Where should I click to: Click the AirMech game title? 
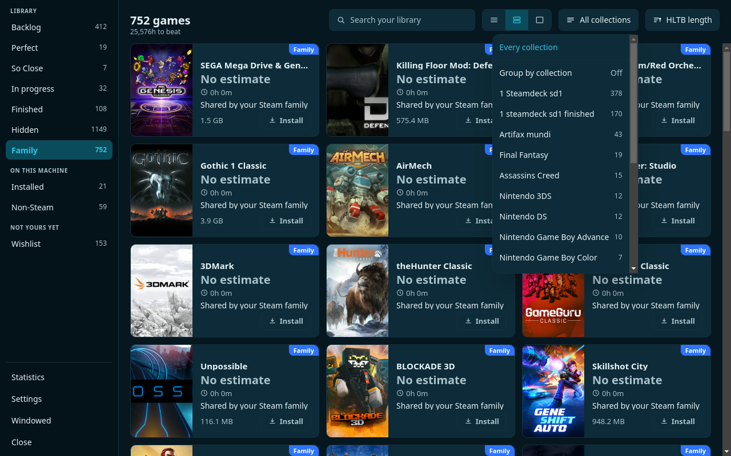click(x=414, y=166)
